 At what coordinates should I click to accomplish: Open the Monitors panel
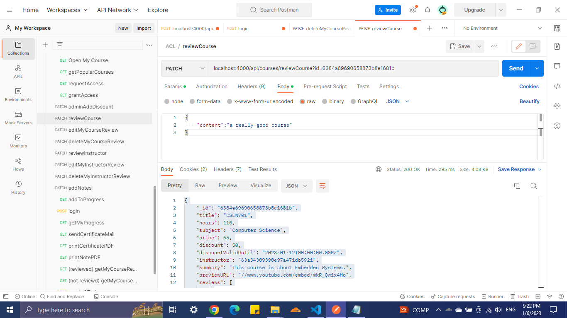coord(18,141)
